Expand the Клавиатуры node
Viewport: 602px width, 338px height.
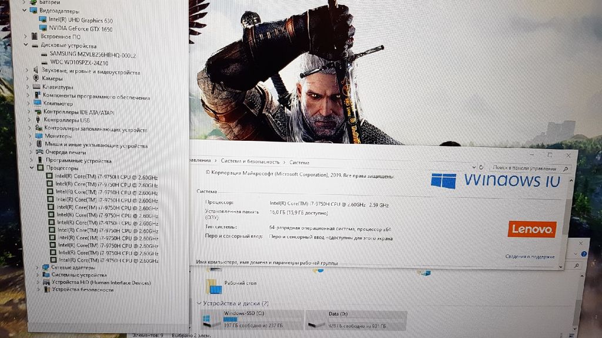click(28, 87)
